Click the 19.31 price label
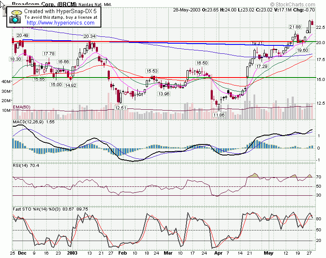 (257, 43)
